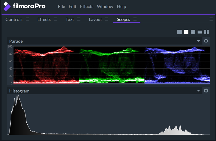Choose the three-scope split layout icon
Viewport: 216px width, 141px height.
[x=193, y=32]
